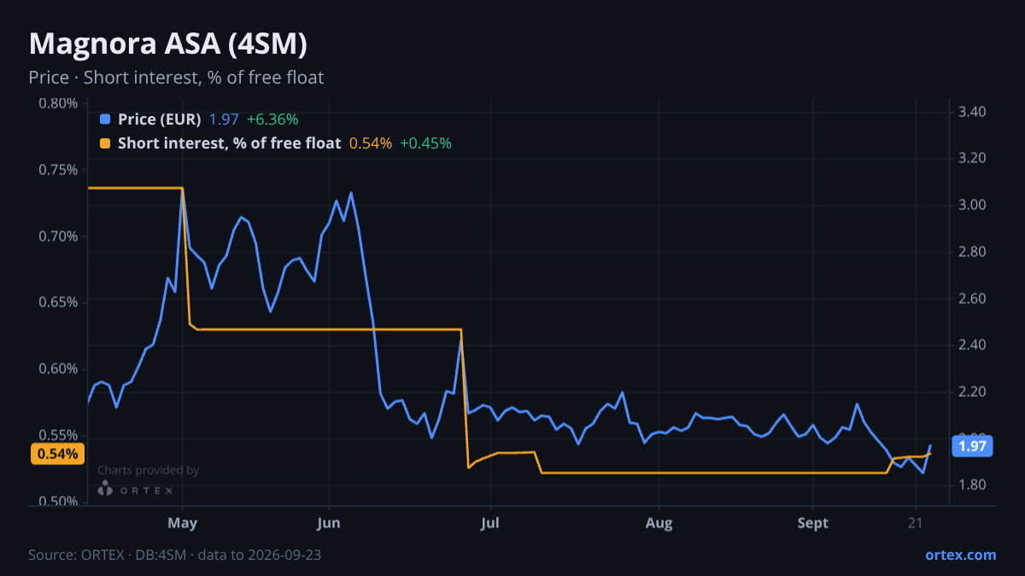This screenshot has width=1025, height=576.
Task: Open the ortex.com link
Action: (x=960, y=555)
